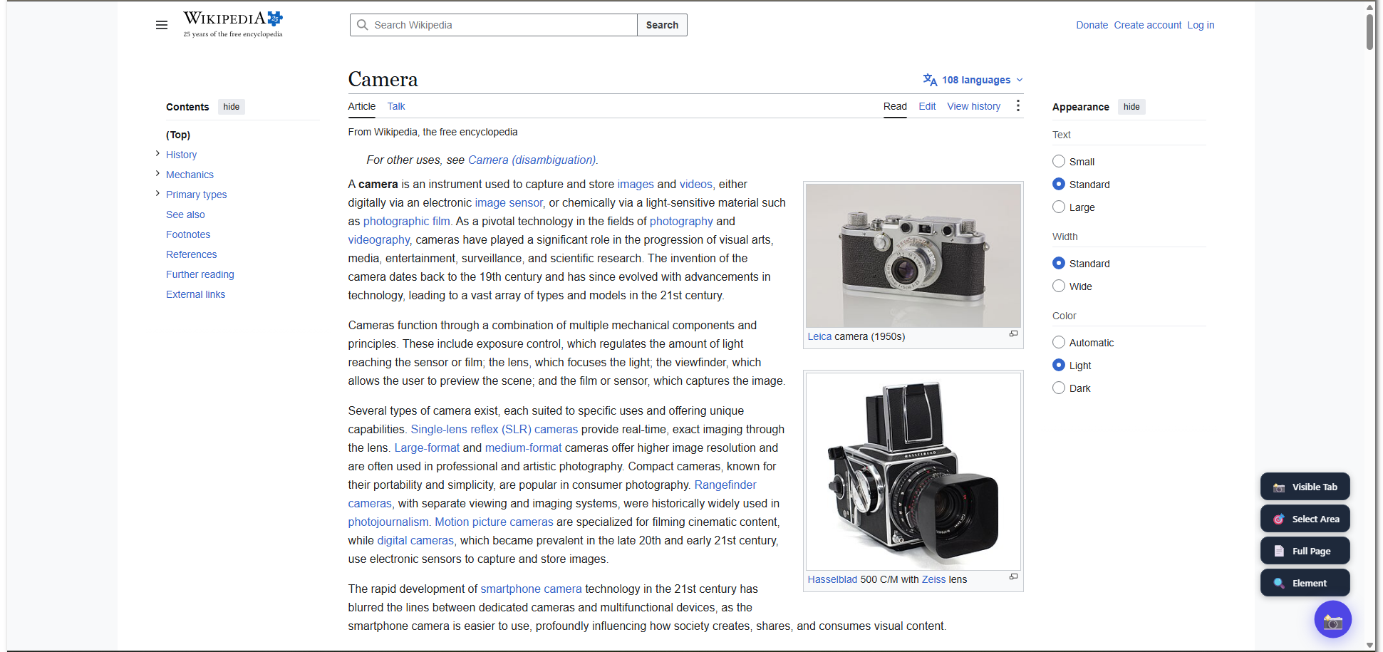Enlarge the Leica camera image

point(1013,333)
